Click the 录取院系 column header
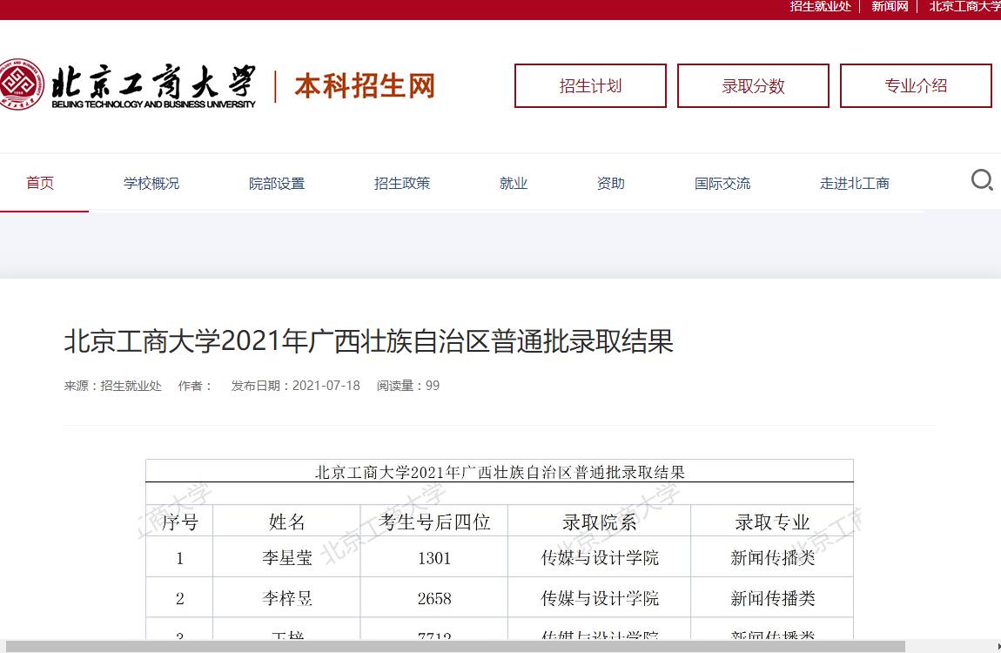1001x653 pixels. (x=600, y=522)
